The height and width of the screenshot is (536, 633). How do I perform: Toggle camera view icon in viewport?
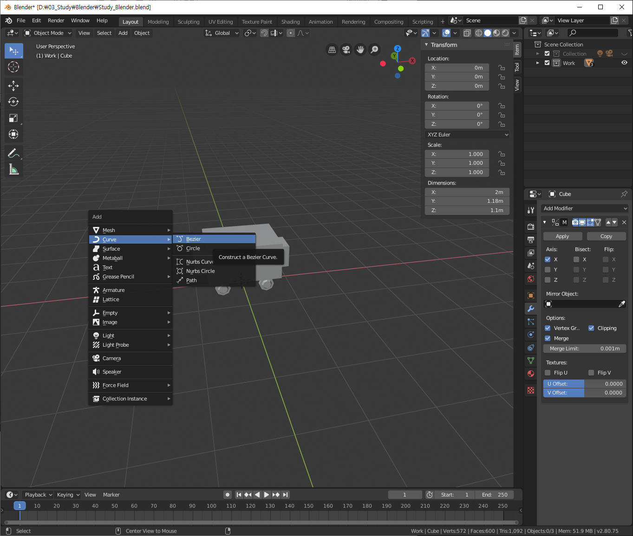pyautogui.click(x=346, y=50)
